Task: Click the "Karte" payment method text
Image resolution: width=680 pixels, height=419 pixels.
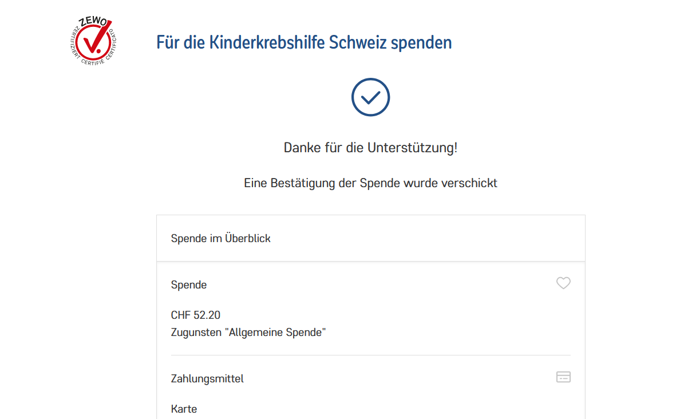Action: (x=184, y=409)
